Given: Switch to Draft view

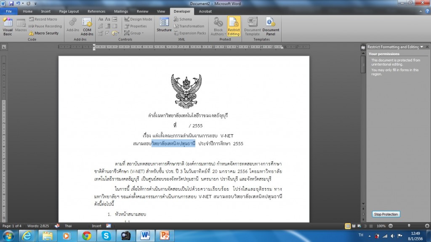Looking at the screenshot, I should 371,226.
